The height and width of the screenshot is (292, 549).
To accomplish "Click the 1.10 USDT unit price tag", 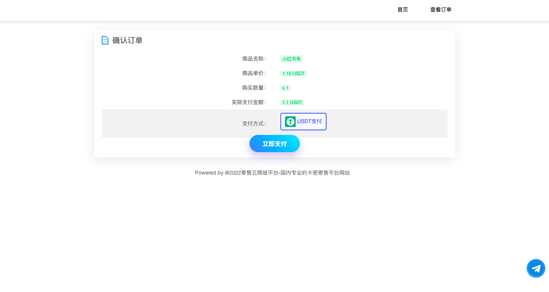I will pyautogui.click(x=293, y=74).
